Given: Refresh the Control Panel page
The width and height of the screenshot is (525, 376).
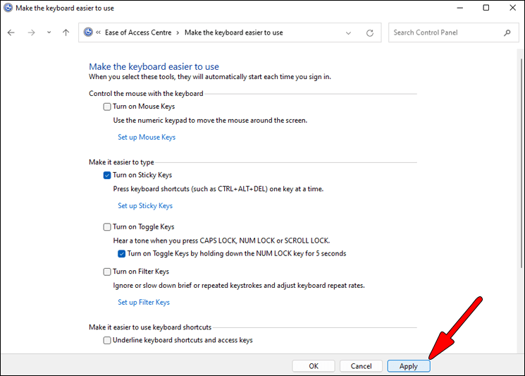Looking at the screenshot, I should pyautogui.click(x=370, y=32).
